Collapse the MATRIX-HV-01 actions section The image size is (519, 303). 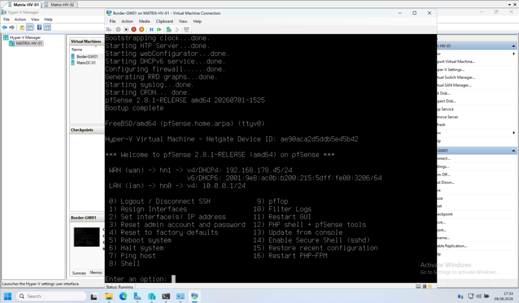click(x=513, y=46)
